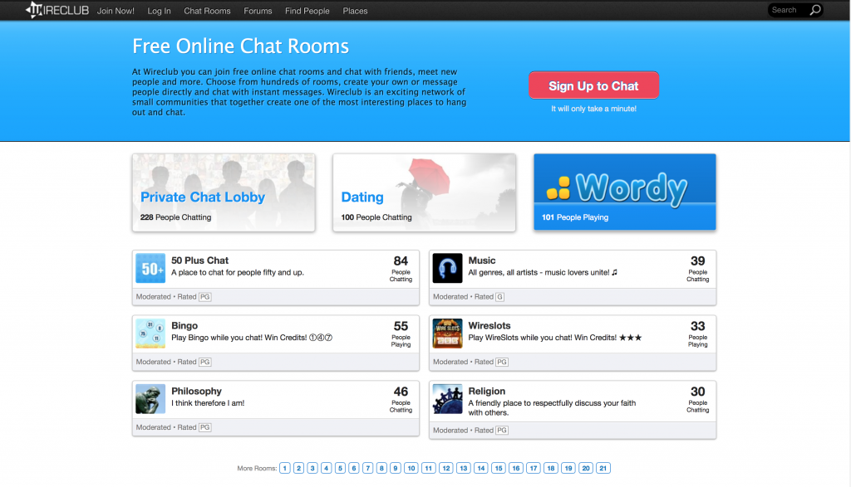Click the PG rating badge for Bingo
Viewport: 851px width, 487px height.
[204, 362]
